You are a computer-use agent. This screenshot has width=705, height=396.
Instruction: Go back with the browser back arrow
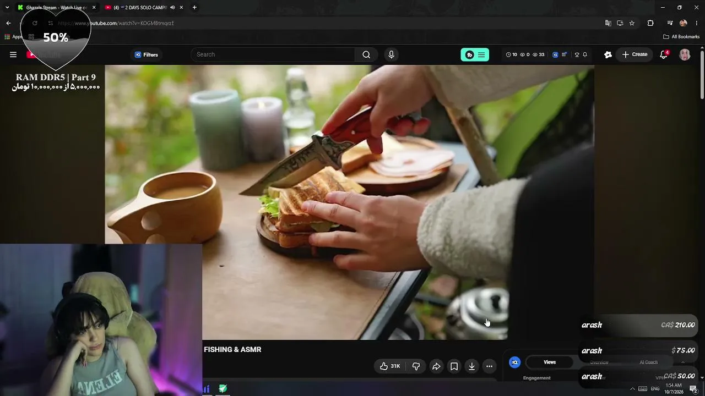[8, 23]
